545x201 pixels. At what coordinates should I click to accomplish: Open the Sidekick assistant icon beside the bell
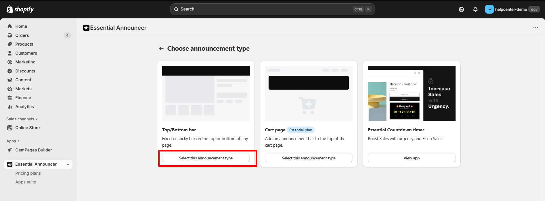coord(461,9)
